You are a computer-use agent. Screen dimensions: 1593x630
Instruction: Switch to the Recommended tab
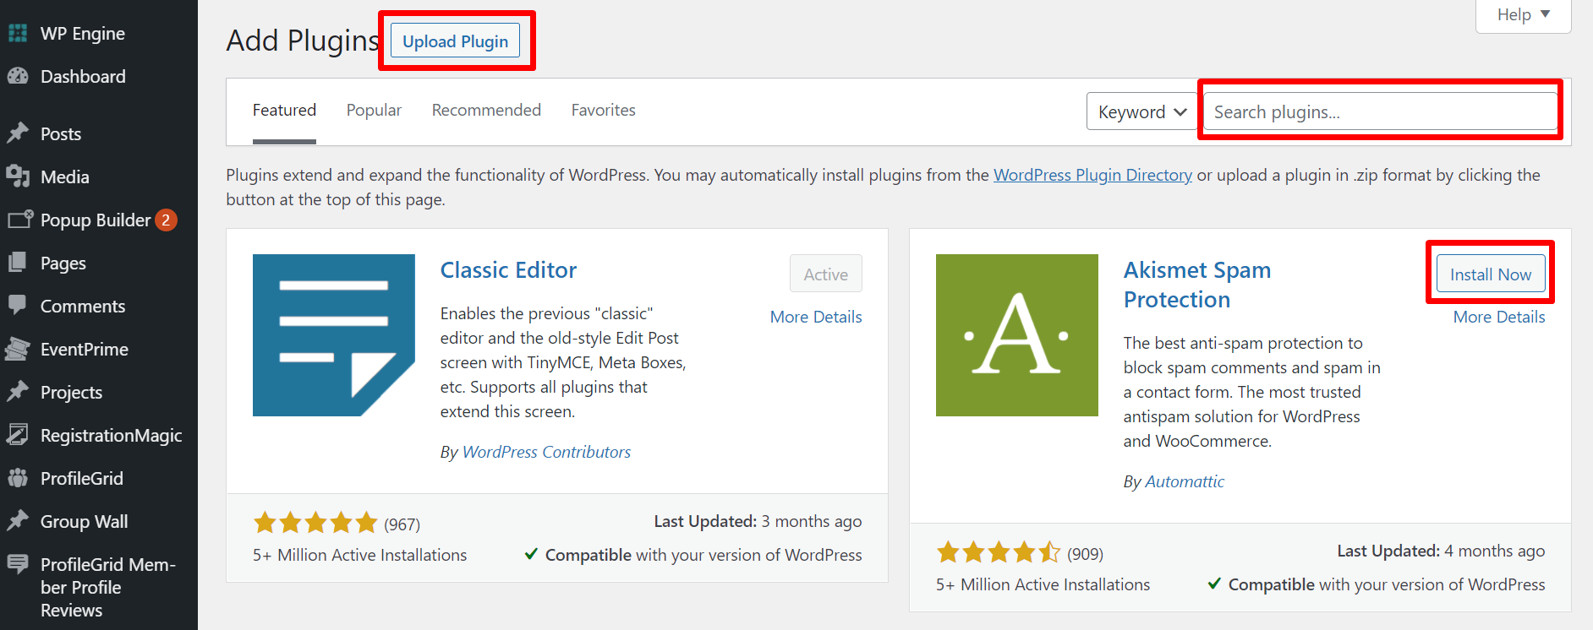[486, 111]
